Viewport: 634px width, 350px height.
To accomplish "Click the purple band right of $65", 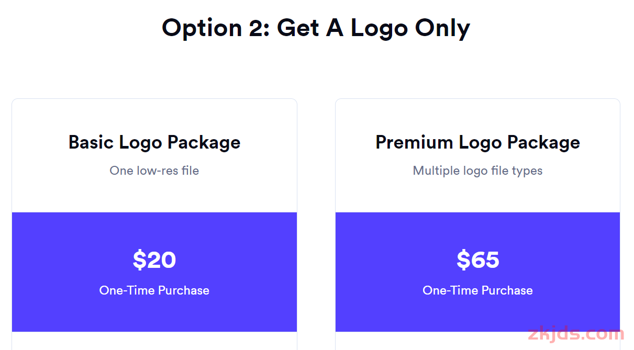I will coord(565,262).
